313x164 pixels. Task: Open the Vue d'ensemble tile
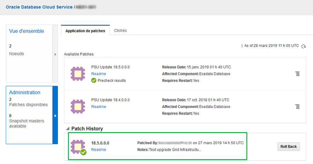pos(27,31)
